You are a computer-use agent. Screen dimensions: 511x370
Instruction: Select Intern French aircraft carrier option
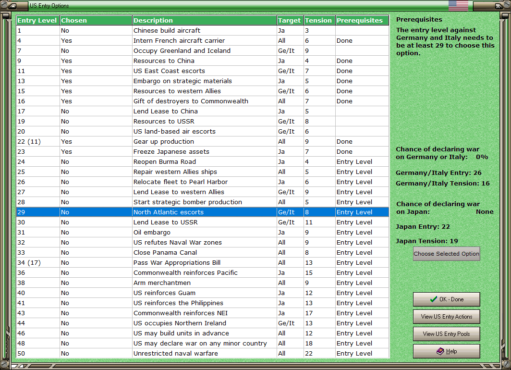coord(203,41)
